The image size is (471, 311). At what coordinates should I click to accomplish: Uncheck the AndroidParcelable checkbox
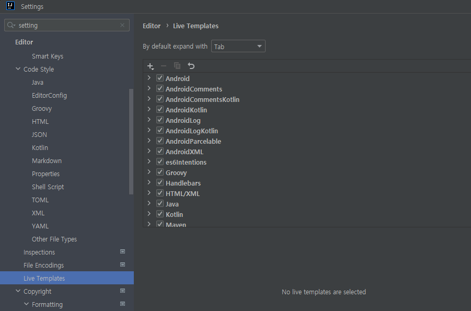(160, 141)
